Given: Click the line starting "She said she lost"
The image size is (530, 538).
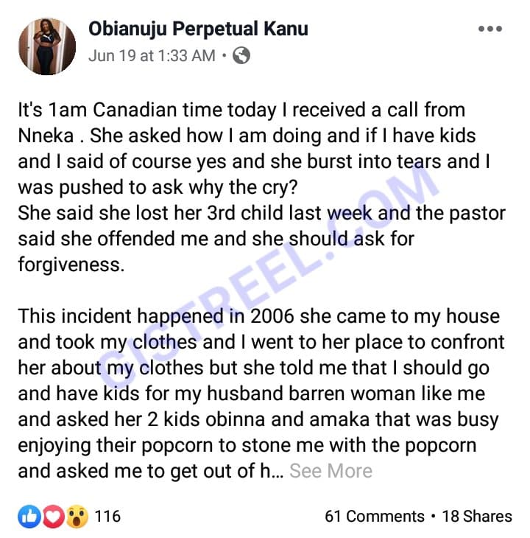Looking at the screenshot, I should 261,214.
